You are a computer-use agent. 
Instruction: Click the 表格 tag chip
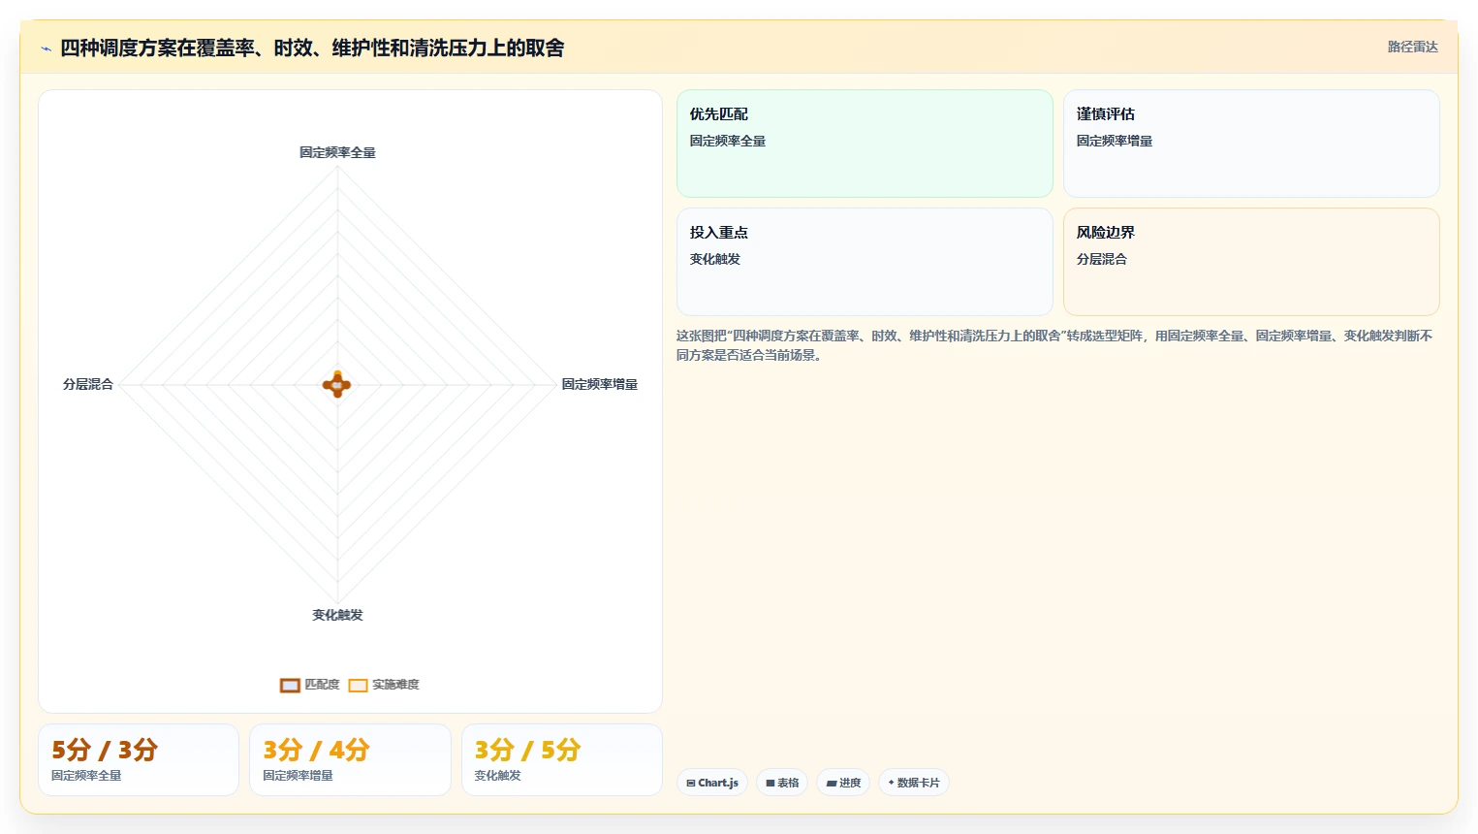(782, 783)
